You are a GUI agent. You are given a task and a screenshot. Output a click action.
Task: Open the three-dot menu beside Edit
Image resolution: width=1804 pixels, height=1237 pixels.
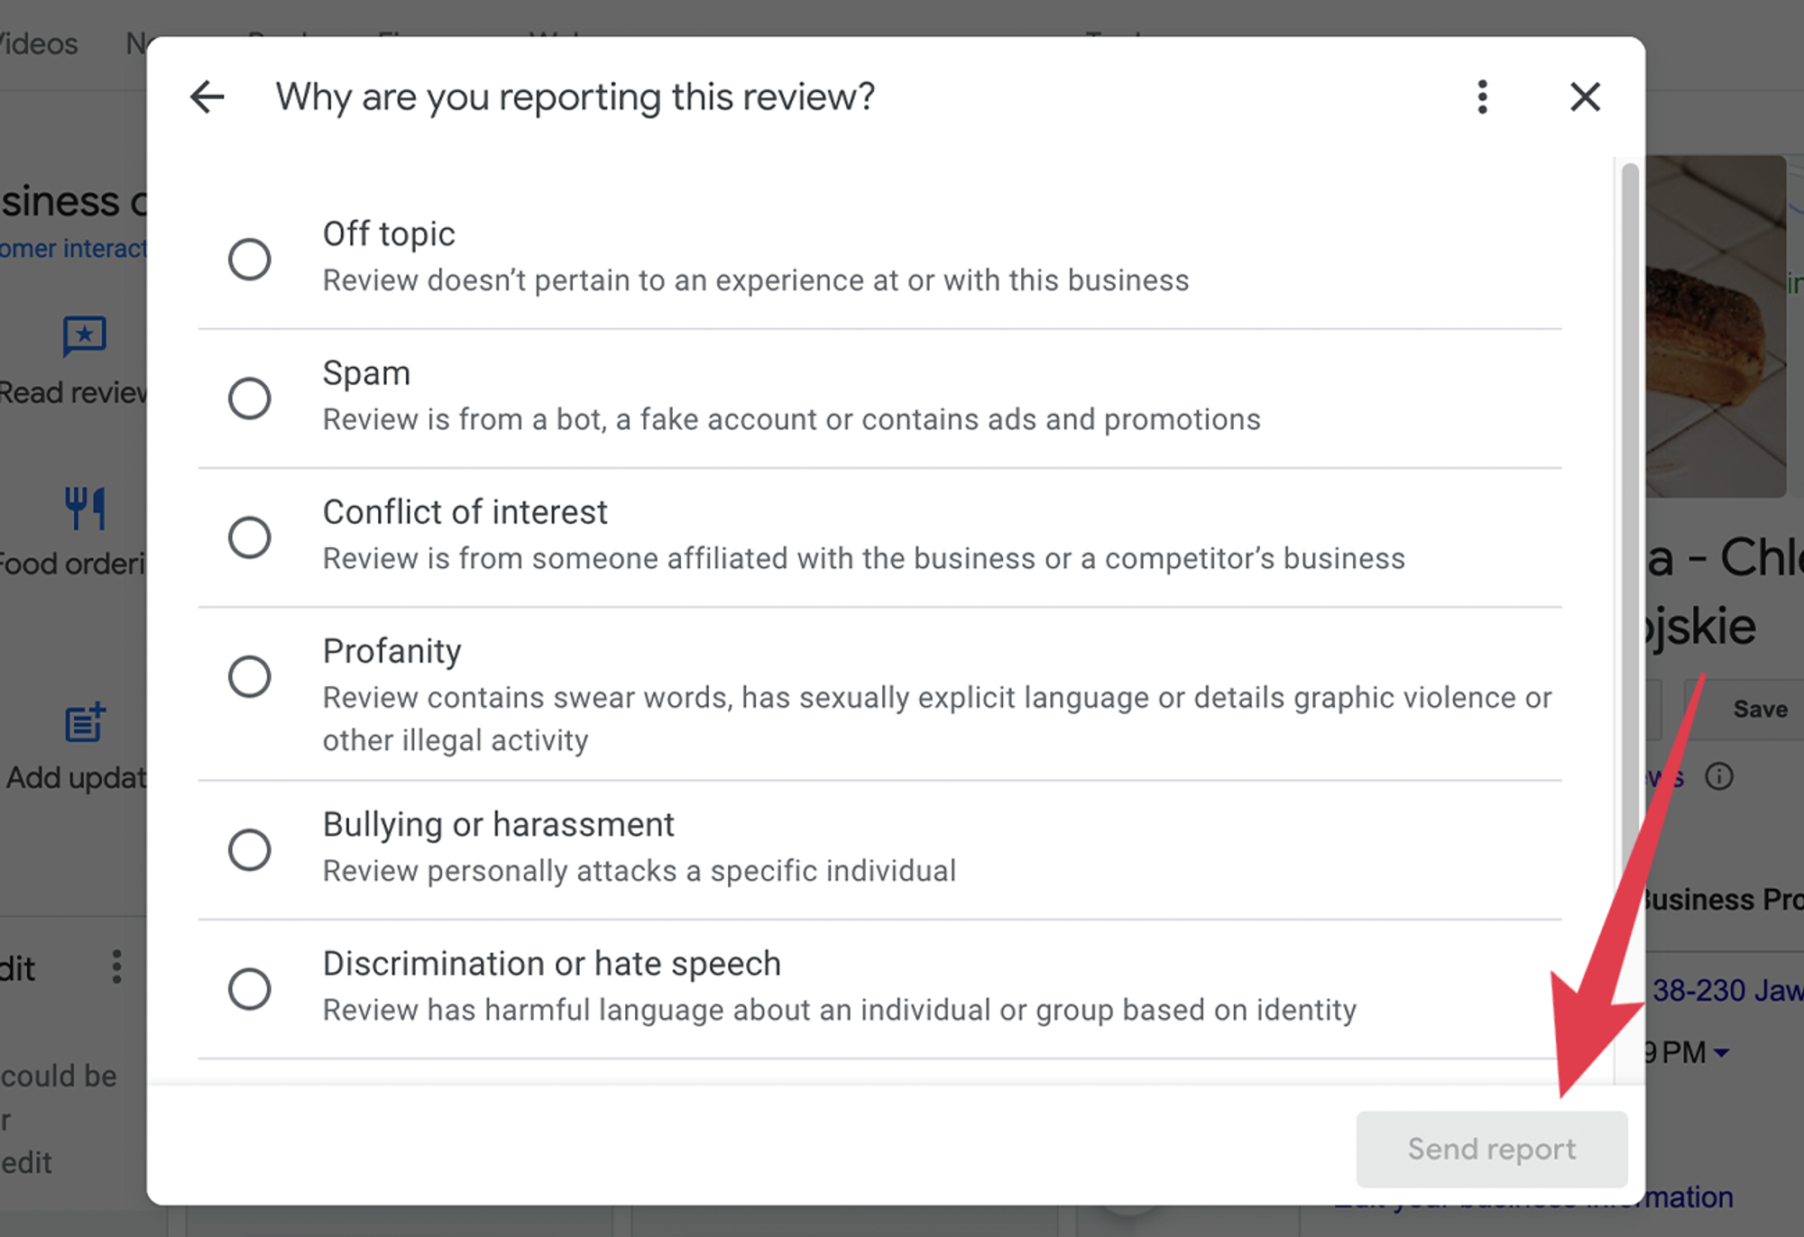click(x=116, y=967)
